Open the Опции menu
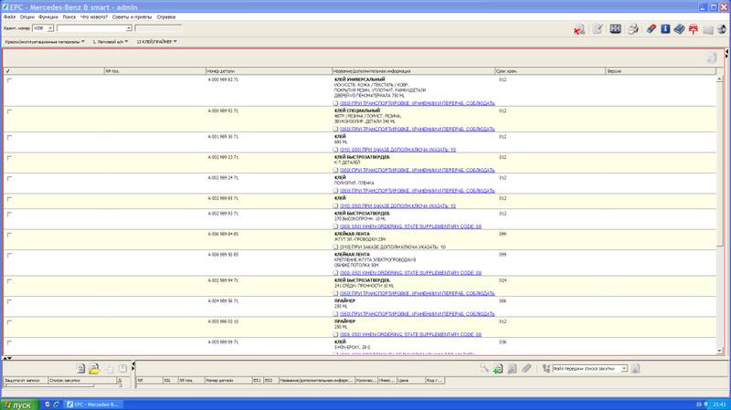Viewport: 731px width, 410px height. pyautogui.click(x=27, y=16)
